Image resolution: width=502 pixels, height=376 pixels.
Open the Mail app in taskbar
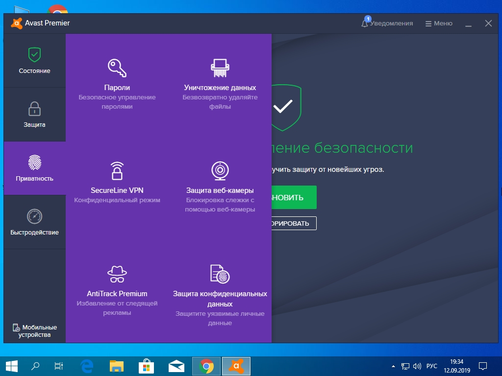(x=176, y=366)
